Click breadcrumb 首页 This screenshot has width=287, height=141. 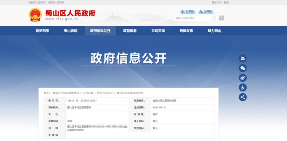click(46, 93)
